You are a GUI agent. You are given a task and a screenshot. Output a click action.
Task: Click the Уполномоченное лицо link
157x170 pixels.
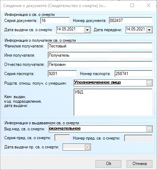coord(97,82)
